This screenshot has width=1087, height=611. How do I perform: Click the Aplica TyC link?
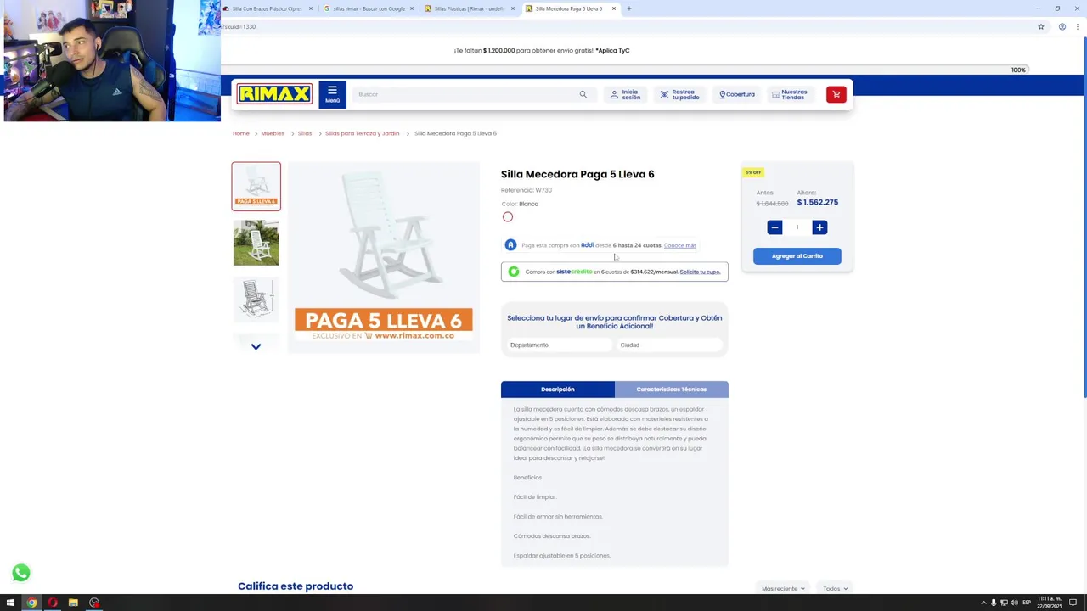[x=612, y=50]
